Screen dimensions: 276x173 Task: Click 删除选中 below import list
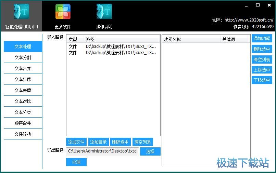pos(121,142)
